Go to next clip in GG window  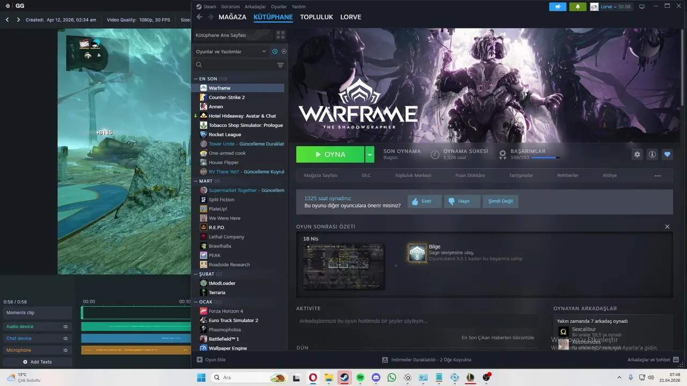click(x=18, y=20)
